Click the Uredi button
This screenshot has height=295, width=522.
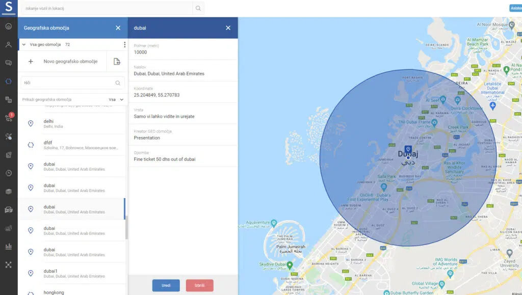(166, 285)
